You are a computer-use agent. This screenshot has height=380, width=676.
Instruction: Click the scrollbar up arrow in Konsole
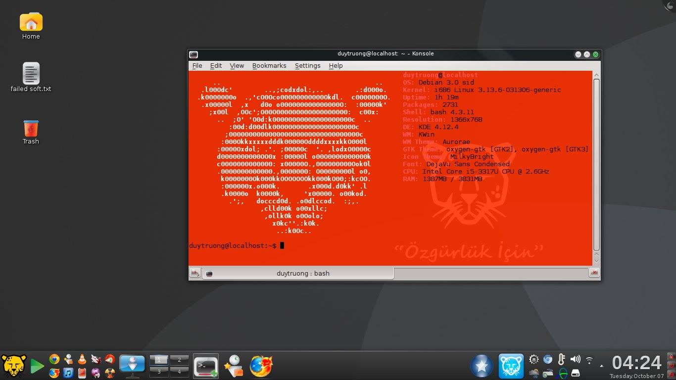click(596, 75)
